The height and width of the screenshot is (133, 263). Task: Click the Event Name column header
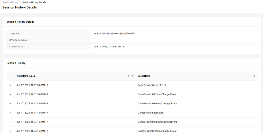(144, 76)
